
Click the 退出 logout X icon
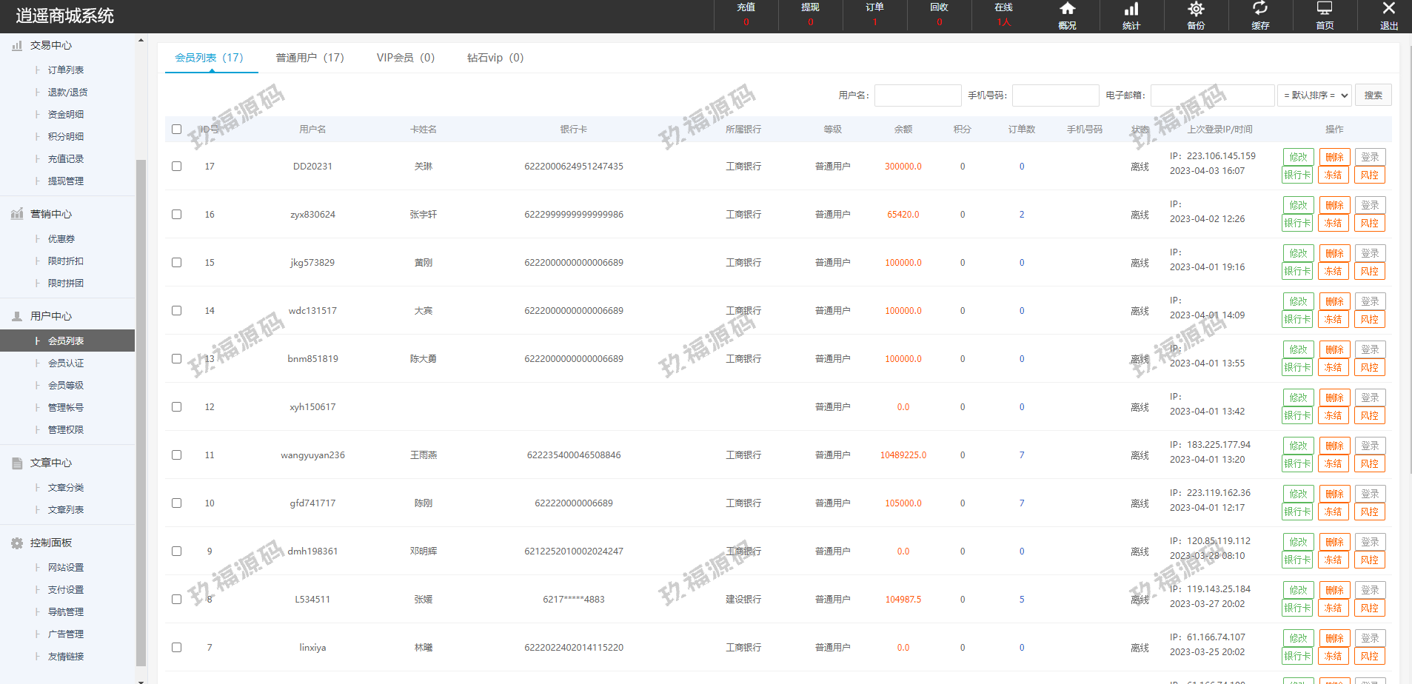[x=1389, y=10]
